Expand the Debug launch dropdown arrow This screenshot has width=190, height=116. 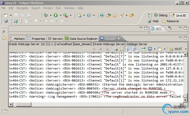(51, 15)
